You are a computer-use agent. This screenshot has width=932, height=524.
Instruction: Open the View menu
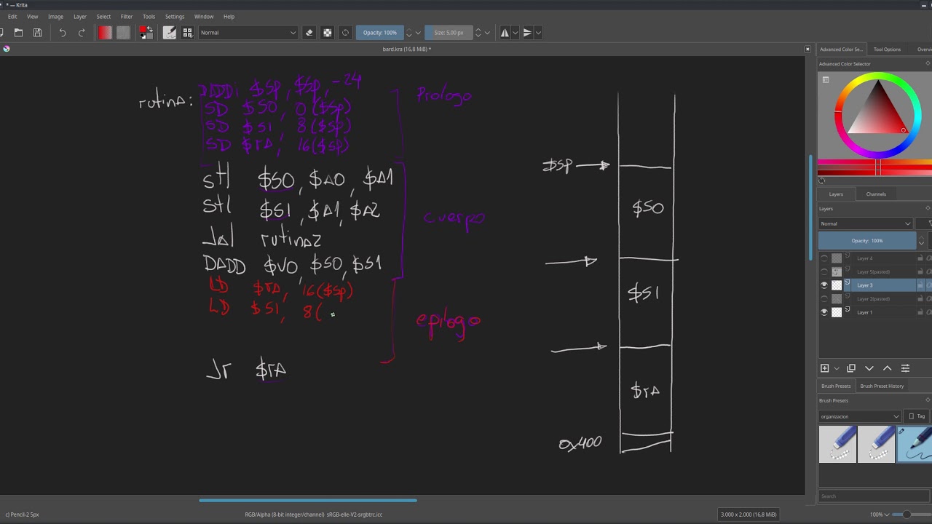32,16
